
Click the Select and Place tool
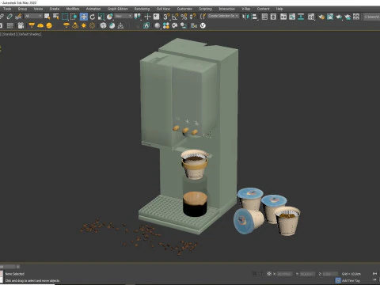pos(110,17)
